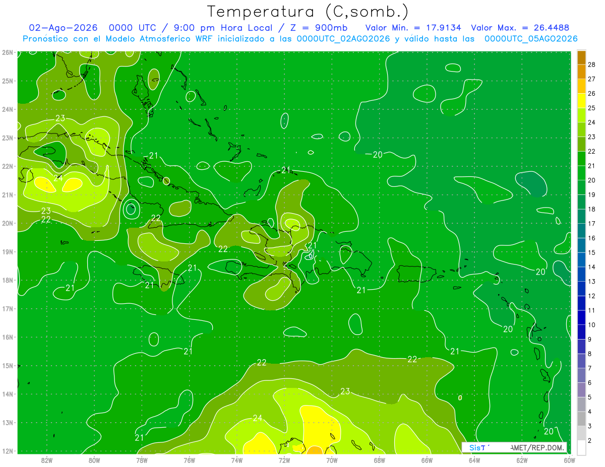Viewport: 605px width, 467px height.
Task: Click latitude axis label 17N
Action: pyautogui.click(x=7, y=308)
